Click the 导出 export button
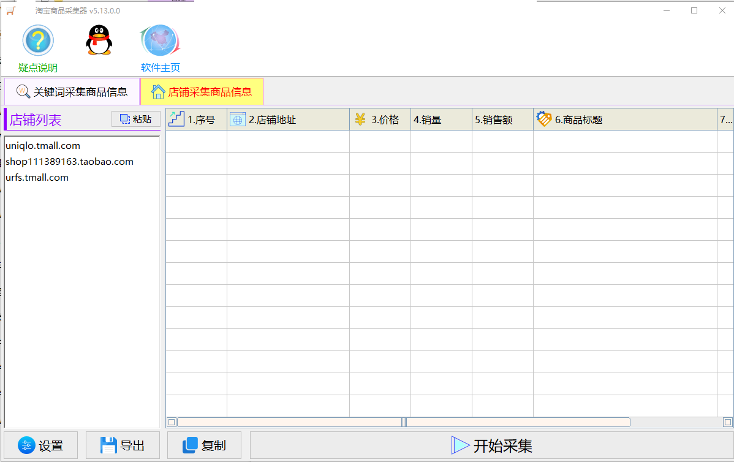This screenshot has height=462, width=734. 123,445
